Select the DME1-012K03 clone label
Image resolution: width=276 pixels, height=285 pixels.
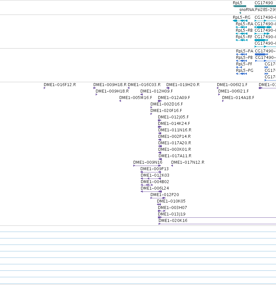[x=155, y=175]
